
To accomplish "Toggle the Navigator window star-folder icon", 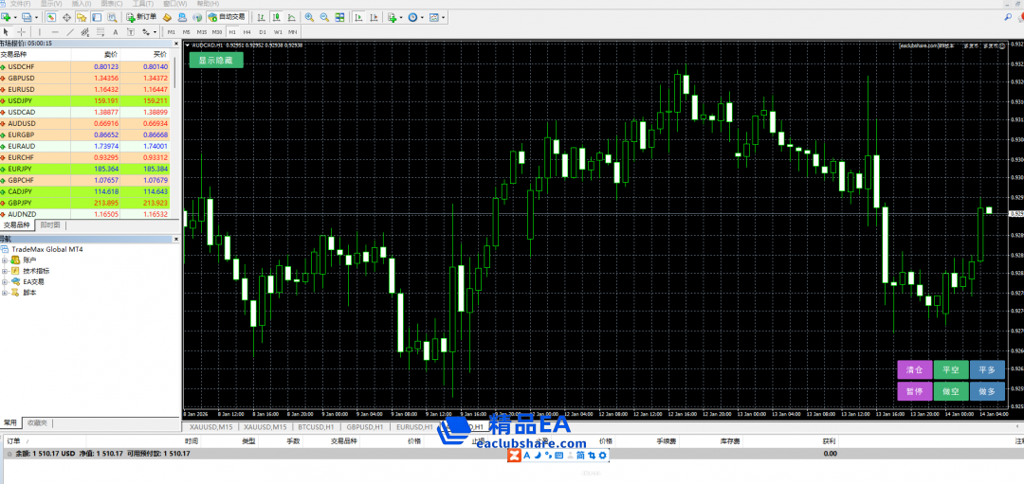I will click(82, 17).
